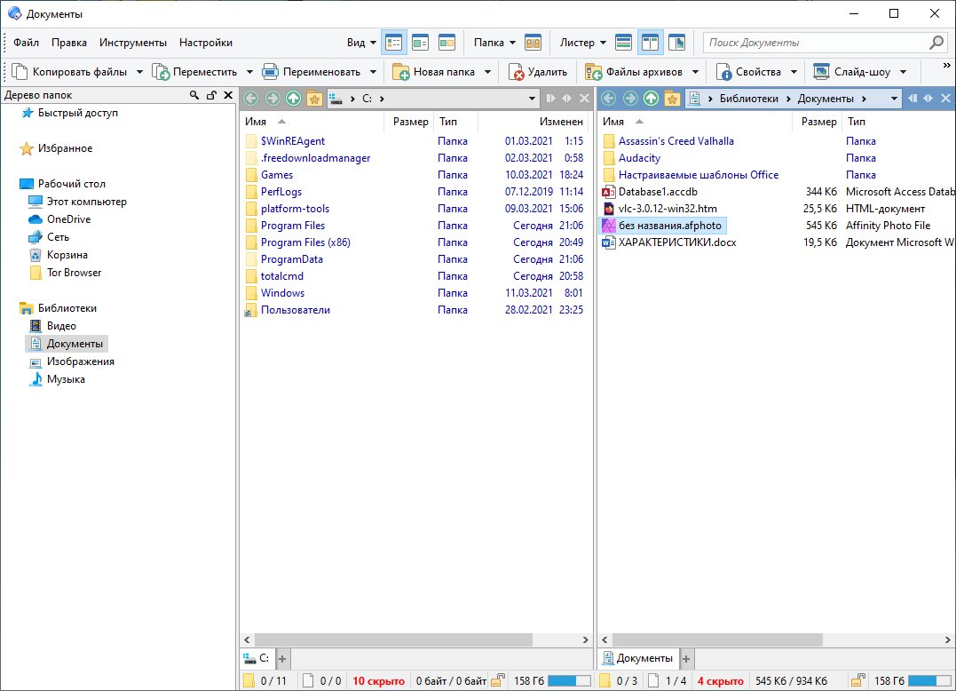Create folder with Новая папка button
This screenshot has height=691, width=956.
click(433, 72)
